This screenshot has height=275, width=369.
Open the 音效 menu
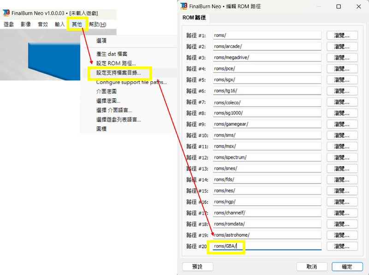43,24
